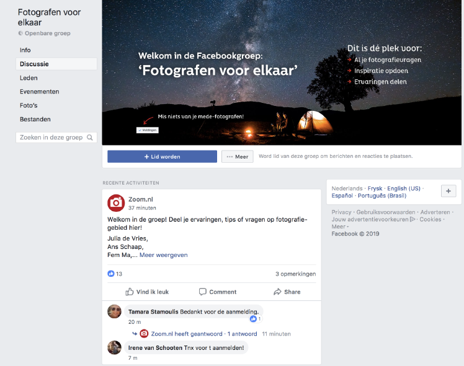Select the Discussie tab in the sidebar
This screenshot has height=366, width=464.
coord(56,64)
